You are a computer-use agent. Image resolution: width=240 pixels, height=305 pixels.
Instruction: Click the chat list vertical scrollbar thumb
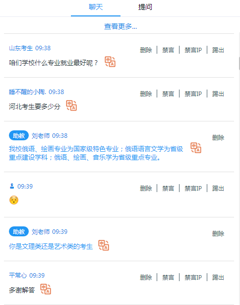point(239,63)
